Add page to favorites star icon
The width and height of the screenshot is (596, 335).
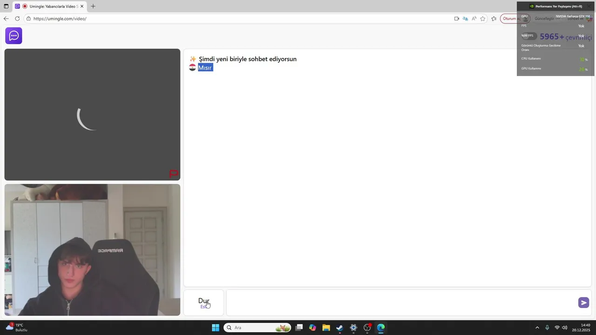[x=483, y=19]
